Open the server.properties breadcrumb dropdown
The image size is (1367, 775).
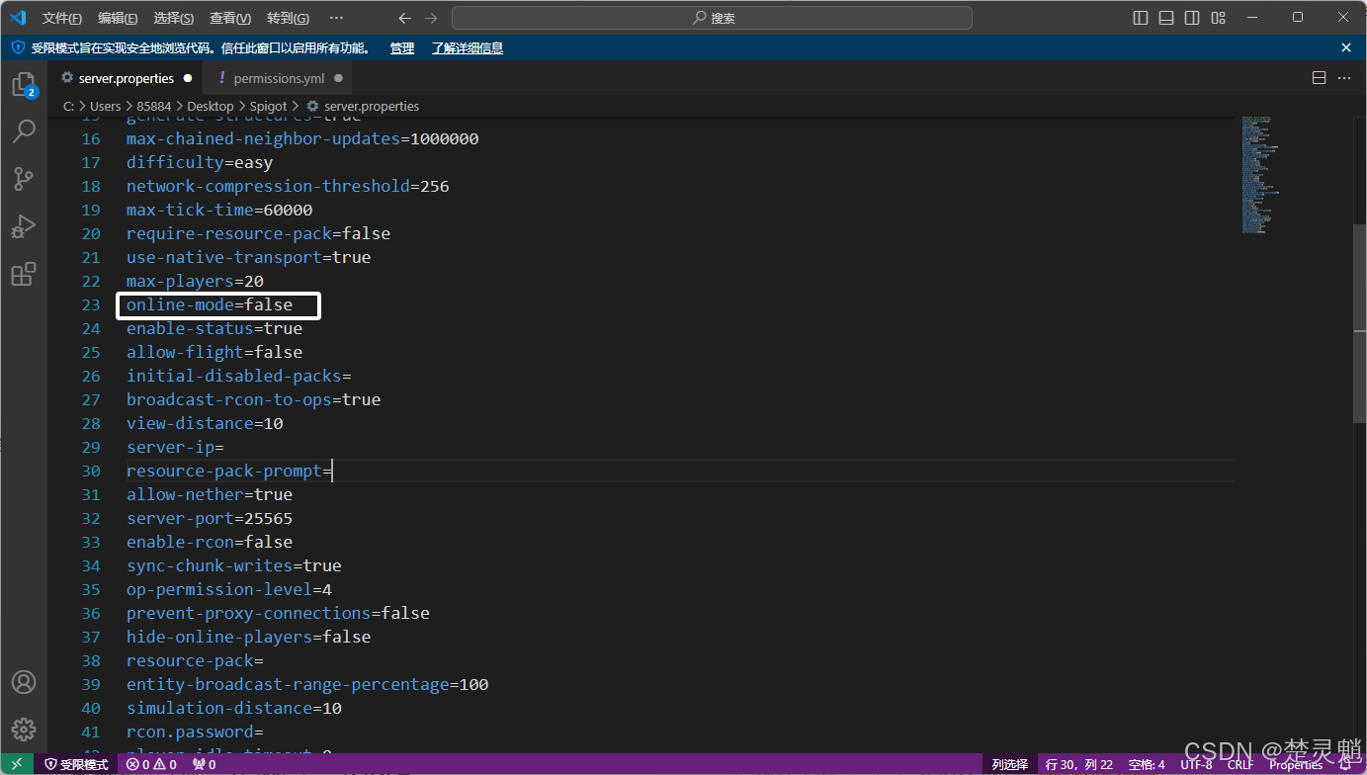(x=363, y=106)
